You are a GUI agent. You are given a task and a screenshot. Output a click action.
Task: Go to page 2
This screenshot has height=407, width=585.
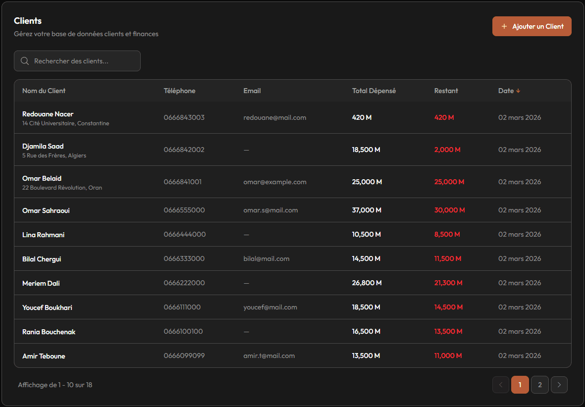(x=539, y=385)
